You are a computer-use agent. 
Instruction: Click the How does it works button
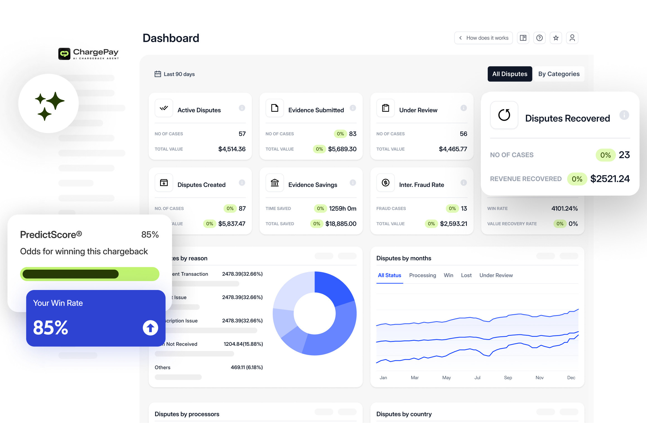pos(484,38)
